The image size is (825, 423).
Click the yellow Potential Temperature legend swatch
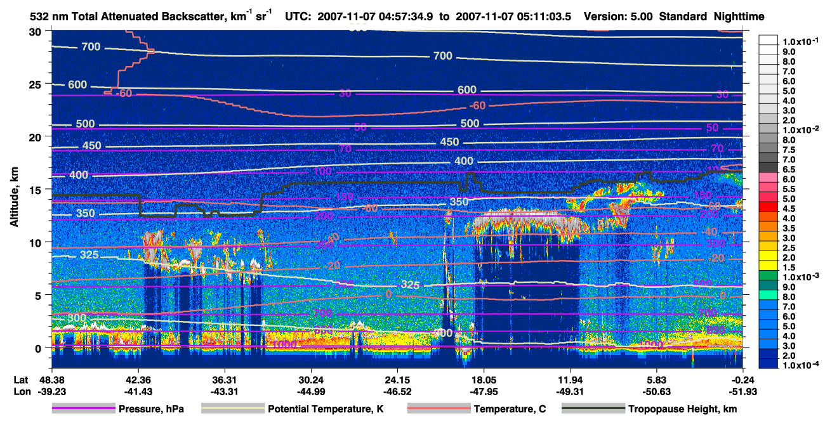click(x=233, y=409)
